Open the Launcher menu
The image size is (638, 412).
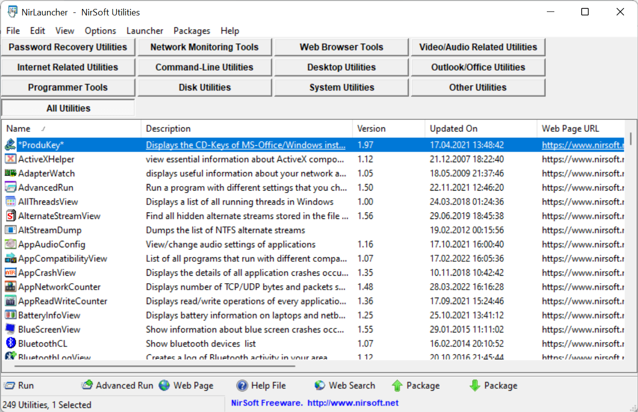(145, 31)
